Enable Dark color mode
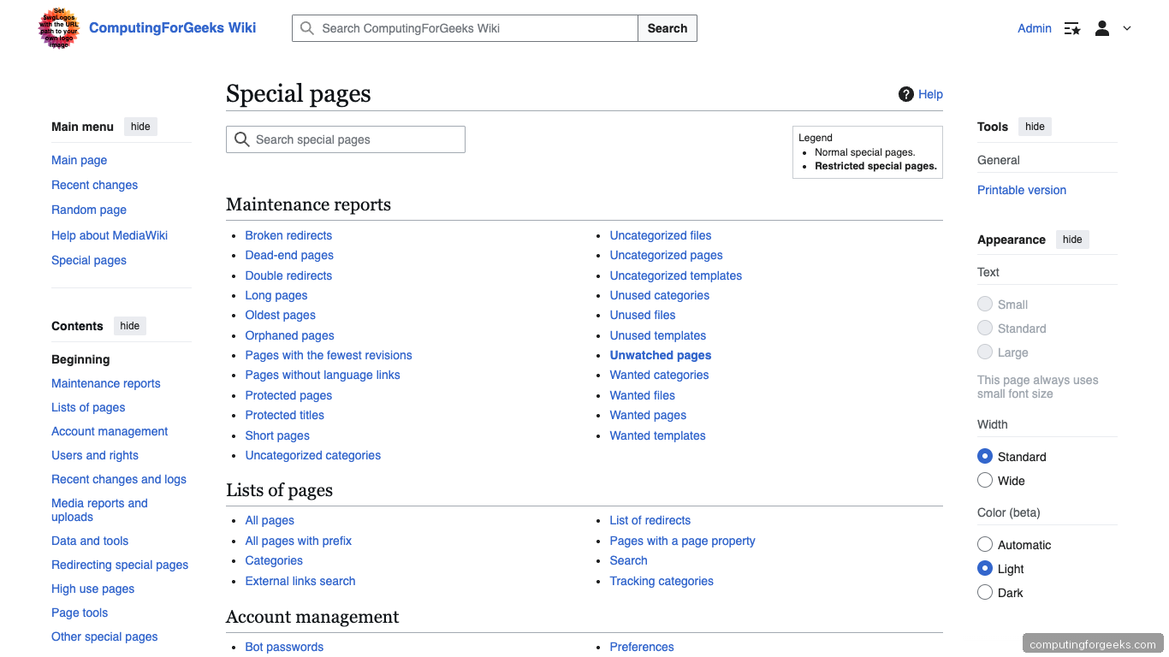Image resolution: width=1169 pixels, height=657 pixels. (985, 592)
